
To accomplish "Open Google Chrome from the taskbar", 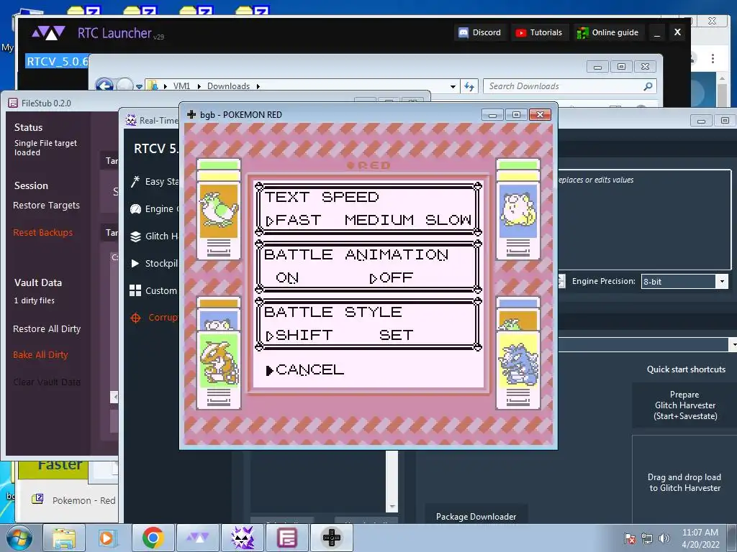I will click(x=153, y=538).
